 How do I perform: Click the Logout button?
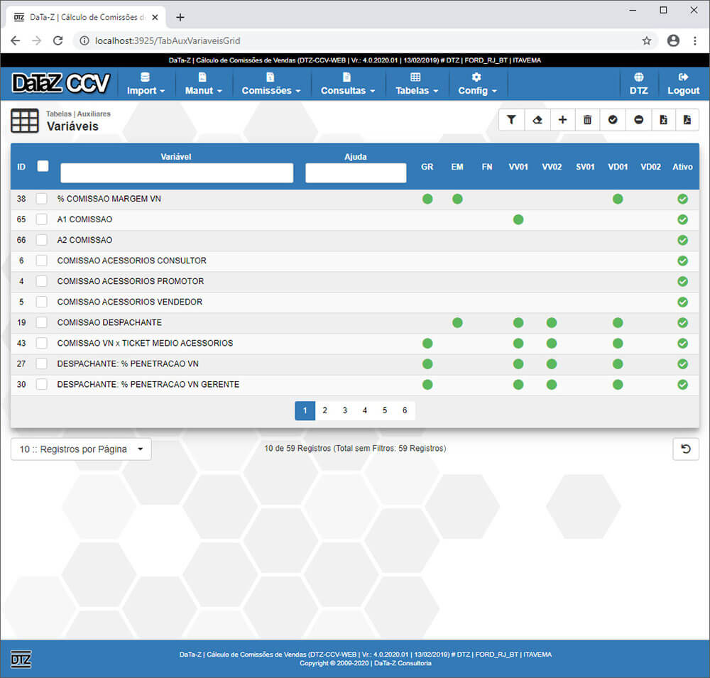[x=683, y=84]
